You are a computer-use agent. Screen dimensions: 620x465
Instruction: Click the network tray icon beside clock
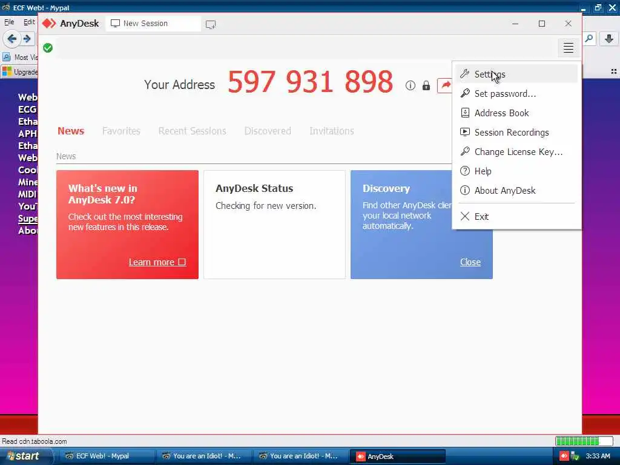(575, 457)
